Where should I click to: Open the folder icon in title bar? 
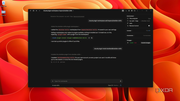point(134,11)
